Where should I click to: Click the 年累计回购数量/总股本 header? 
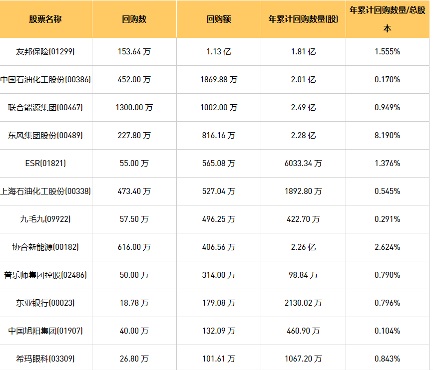(x=388, y=19)
